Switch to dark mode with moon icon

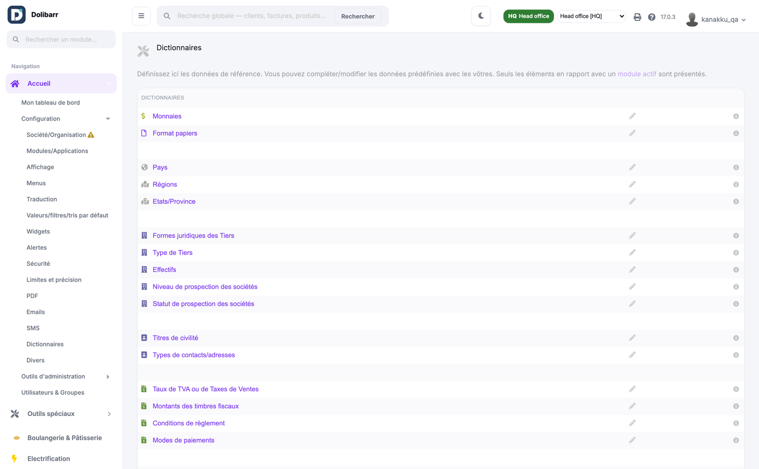pos(481,16)
